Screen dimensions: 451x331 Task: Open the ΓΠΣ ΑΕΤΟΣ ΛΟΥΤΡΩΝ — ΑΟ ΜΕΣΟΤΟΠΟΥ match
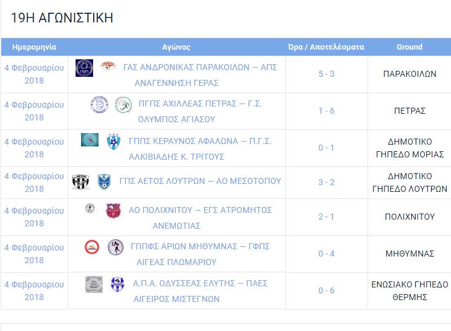200,181
